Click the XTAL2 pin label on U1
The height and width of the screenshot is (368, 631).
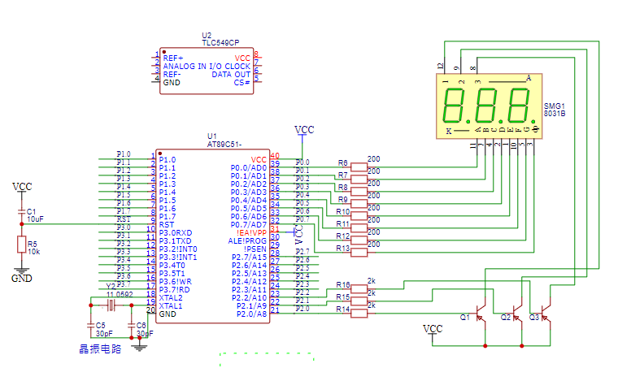click(x=171, y=298)
